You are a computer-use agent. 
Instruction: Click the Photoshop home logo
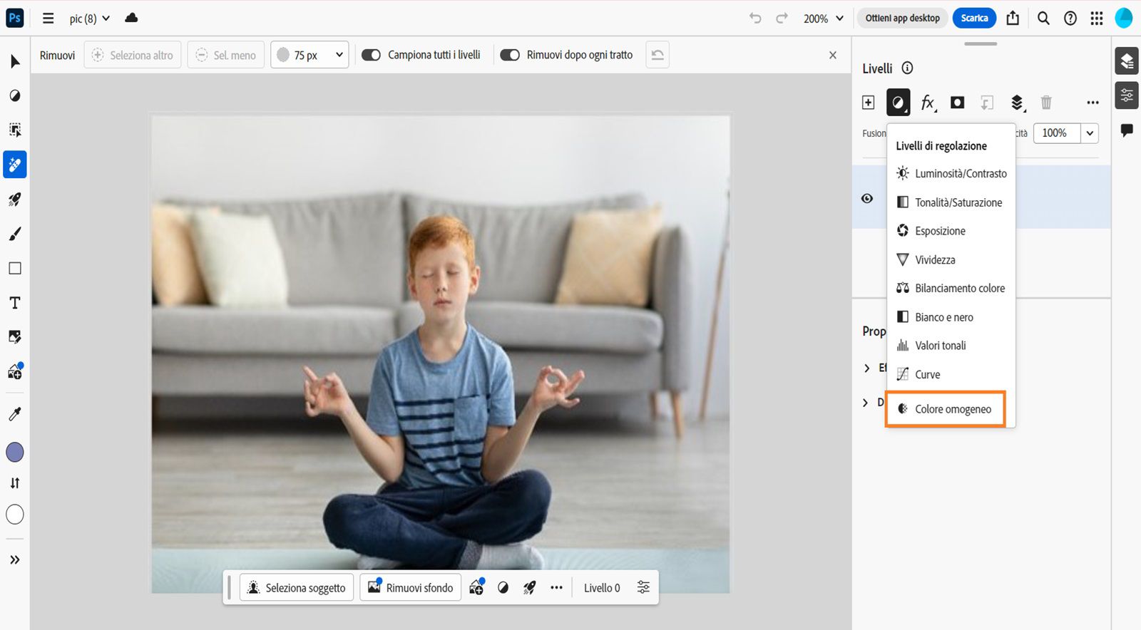(15, 18)
